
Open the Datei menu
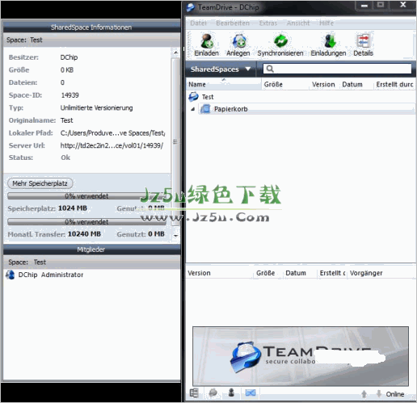coord(199,23)
